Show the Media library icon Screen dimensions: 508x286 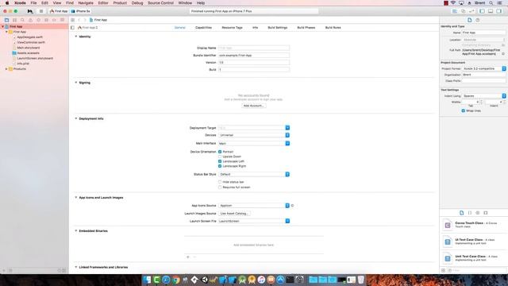(x=486, y=213)
